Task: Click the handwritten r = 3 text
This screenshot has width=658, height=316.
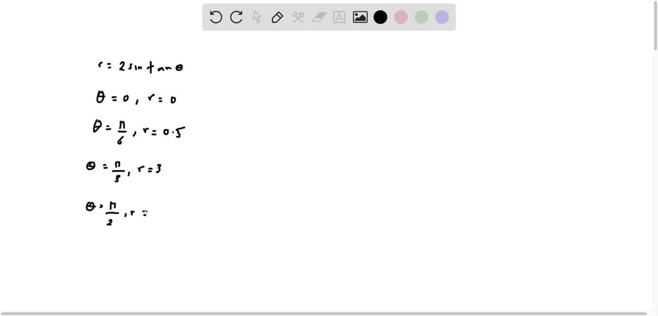Action: tap(150, 169)
